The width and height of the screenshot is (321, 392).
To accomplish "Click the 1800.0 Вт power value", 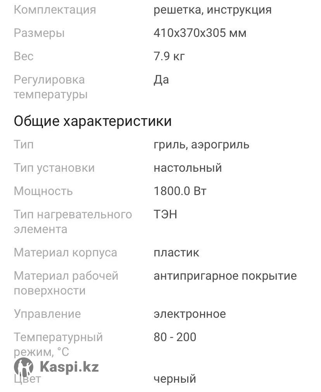I will click(x=180, y=191).
